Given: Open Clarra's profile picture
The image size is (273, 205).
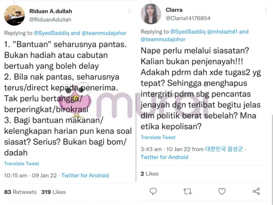Looking at the screenshot, I should click(151, 14).
